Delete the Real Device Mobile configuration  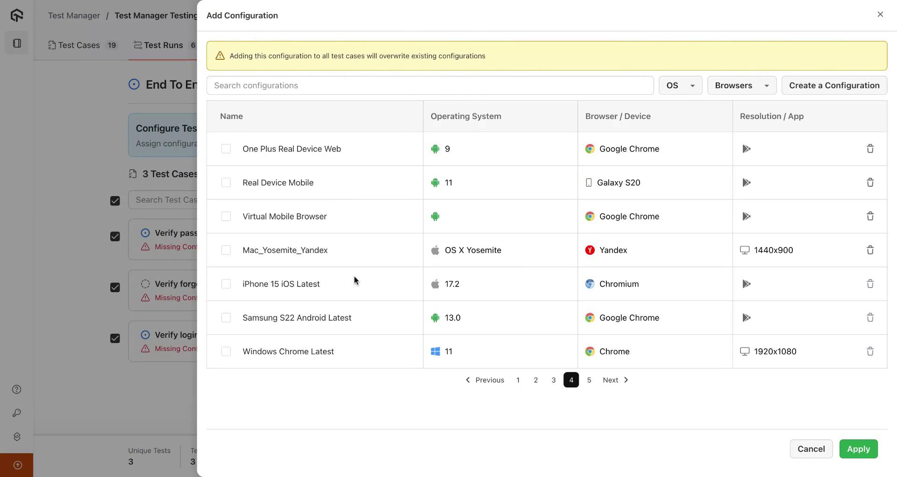click(870, 182)
